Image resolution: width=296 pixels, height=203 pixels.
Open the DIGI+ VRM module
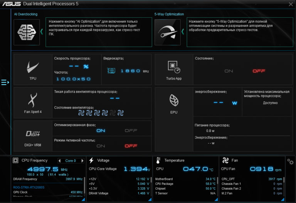[x=33, y=136]
